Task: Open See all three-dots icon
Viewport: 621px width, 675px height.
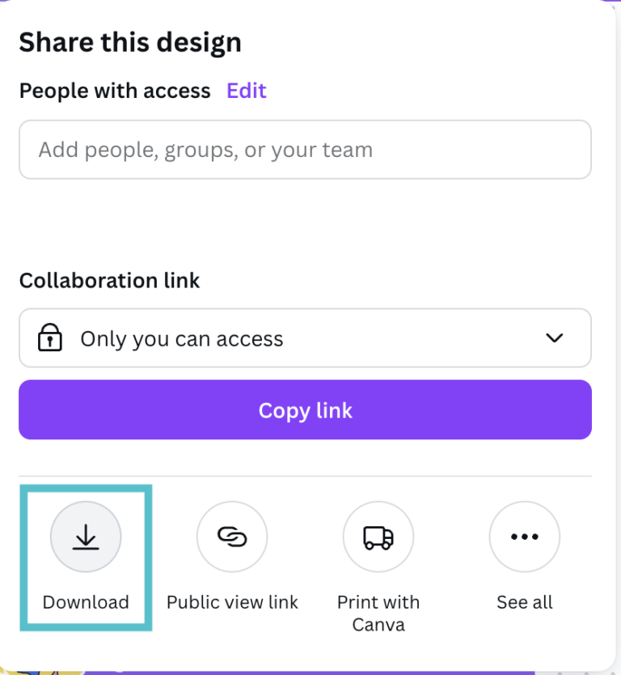Action: [x=525, y=537]
